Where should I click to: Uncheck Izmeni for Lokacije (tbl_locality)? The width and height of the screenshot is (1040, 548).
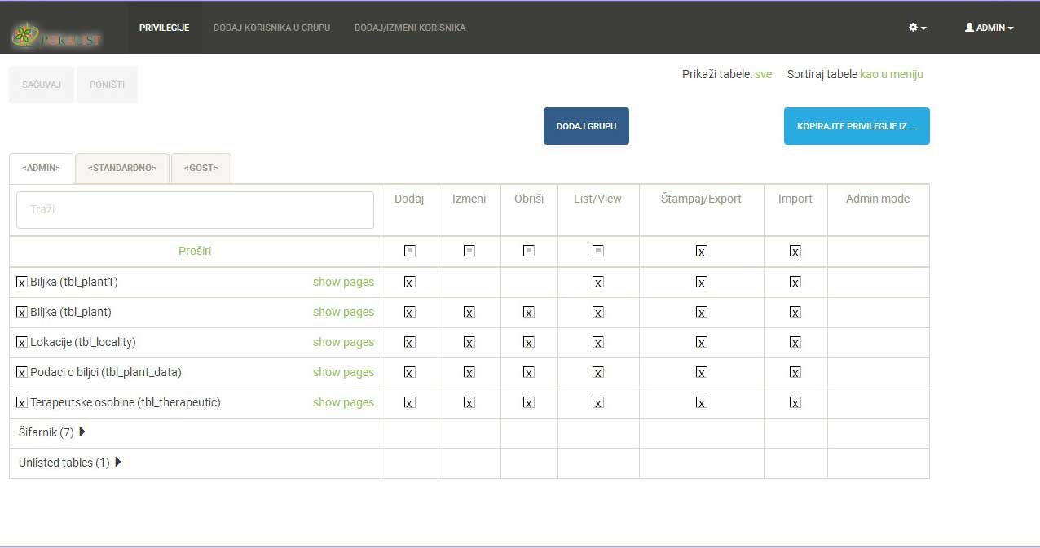pos(469,343)
